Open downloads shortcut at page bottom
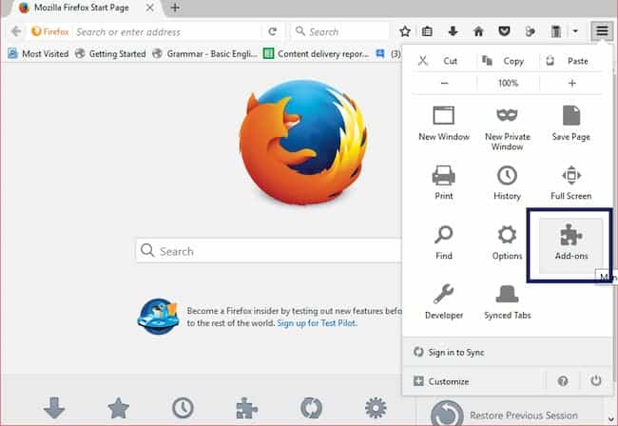 pyautogui.click(x=54, y=408)
